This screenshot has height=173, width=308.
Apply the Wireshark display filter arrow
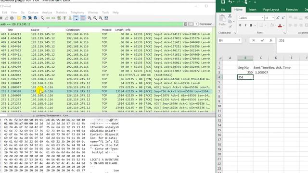pos(191,24)
